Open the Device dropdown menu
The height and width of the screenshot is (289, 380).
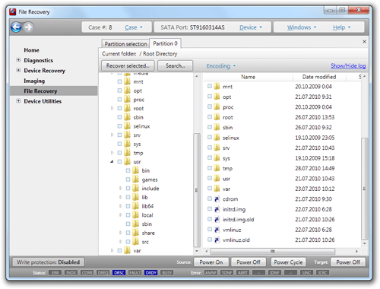coord(251,27)
